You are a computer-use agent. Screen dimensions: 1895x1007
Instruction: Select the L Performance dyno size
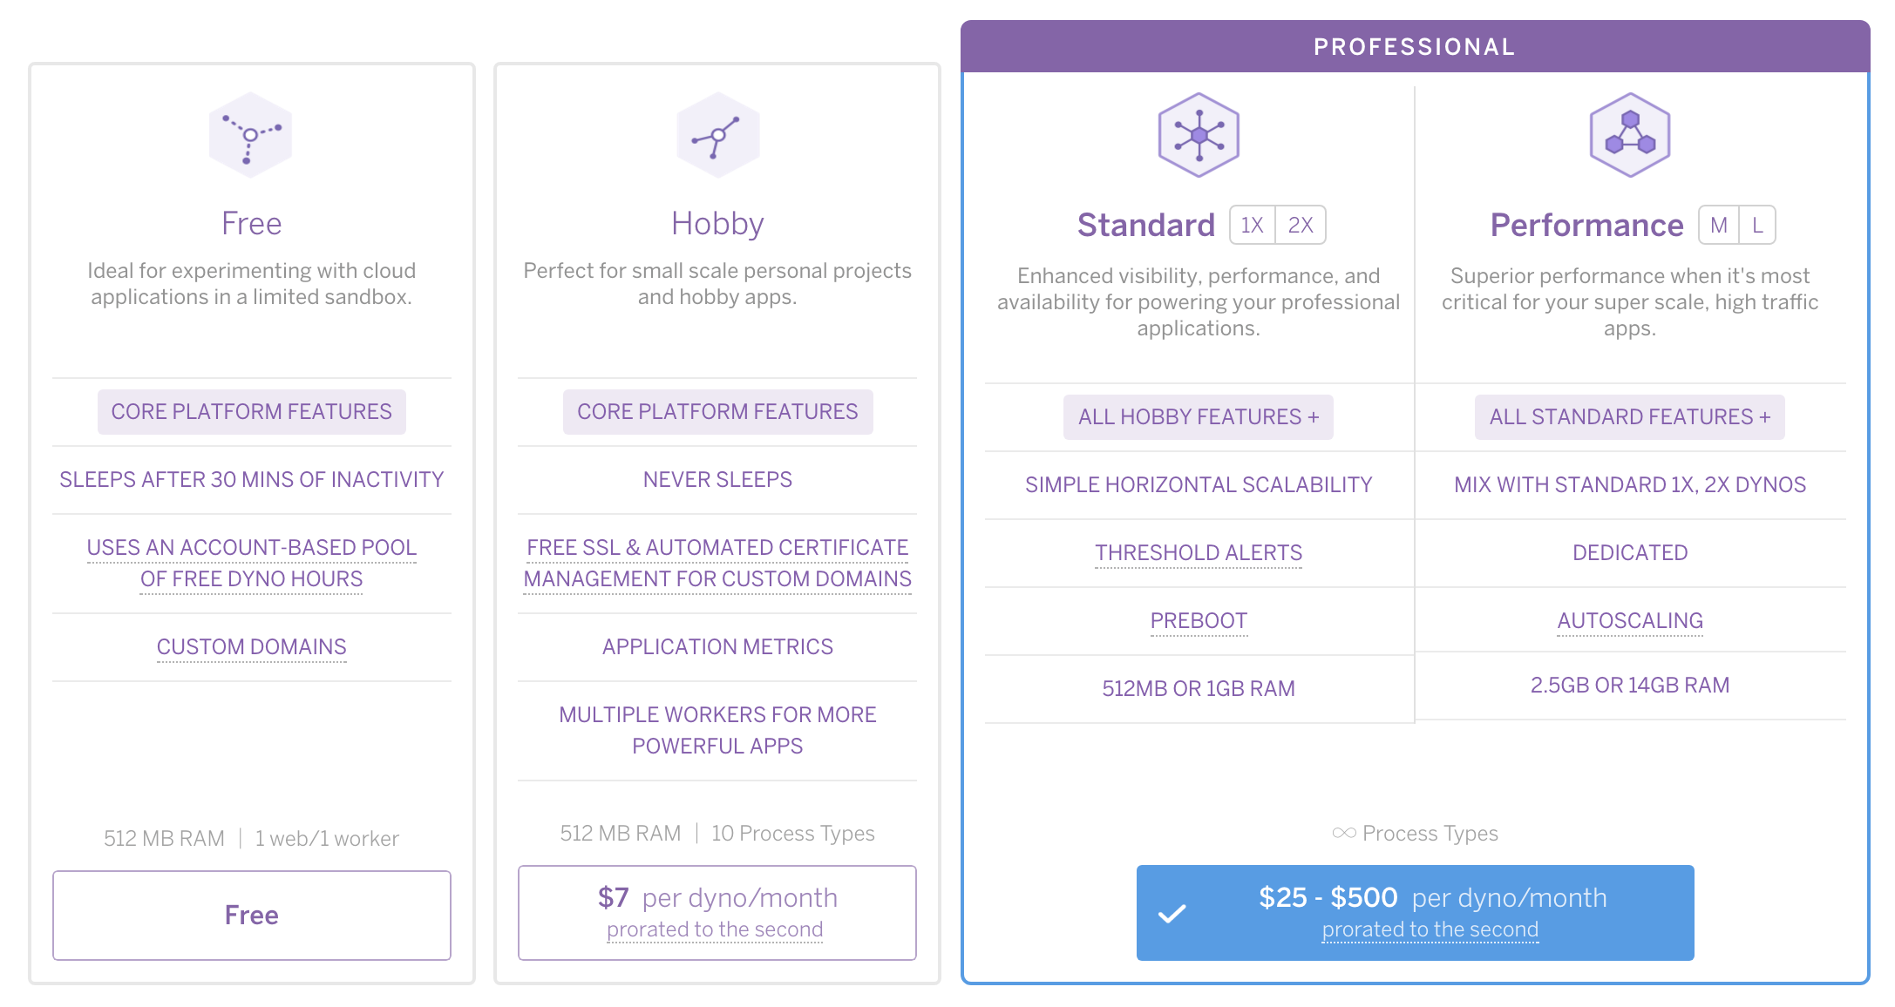1757,226
